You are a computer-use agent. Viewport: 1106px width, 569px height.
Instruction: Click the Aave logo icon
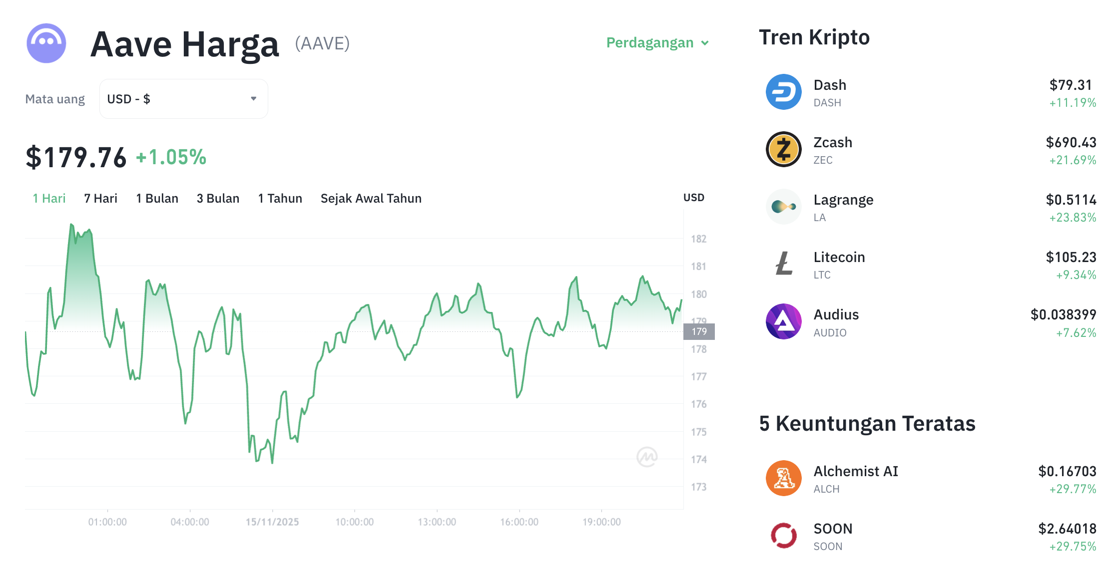click(46, 43)
